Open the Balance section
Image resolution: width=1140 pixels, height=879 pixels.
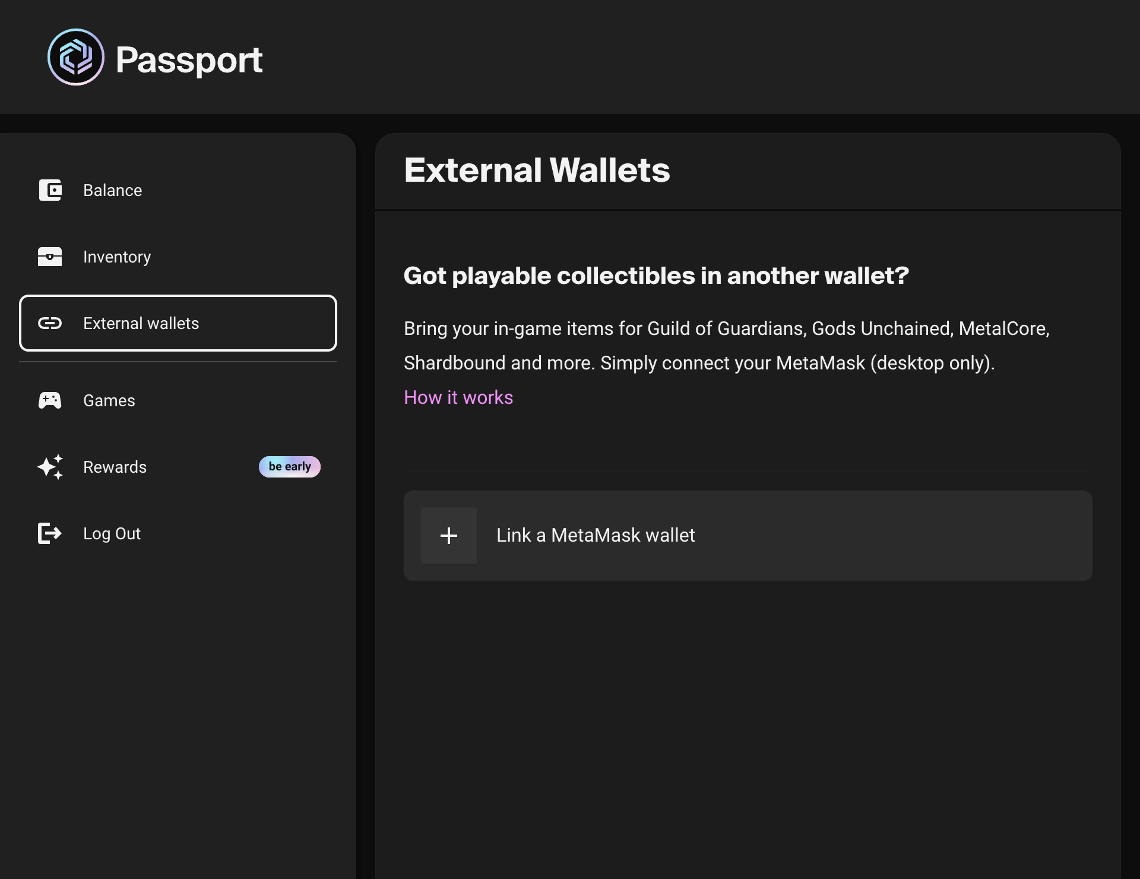(x=112, y=190)
